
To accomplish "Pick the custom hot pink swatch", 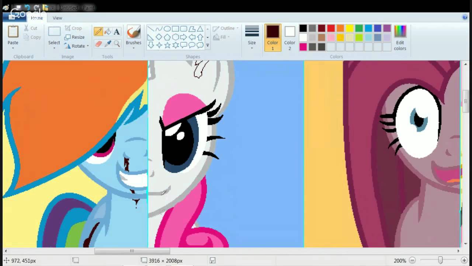I will tap(303, 47).
